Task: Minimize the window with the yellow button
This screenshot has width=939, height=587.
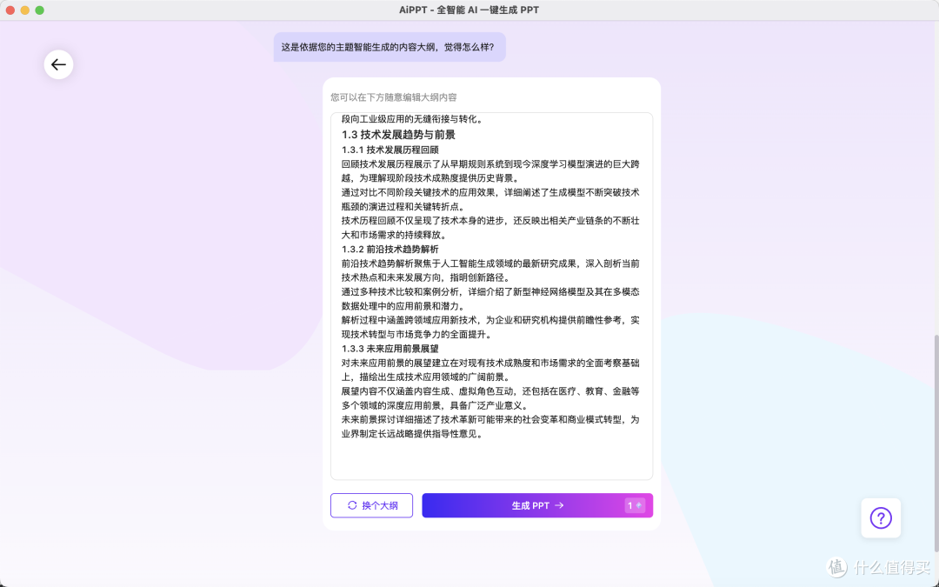Action: pyautogui.click(x=24, y=10)
